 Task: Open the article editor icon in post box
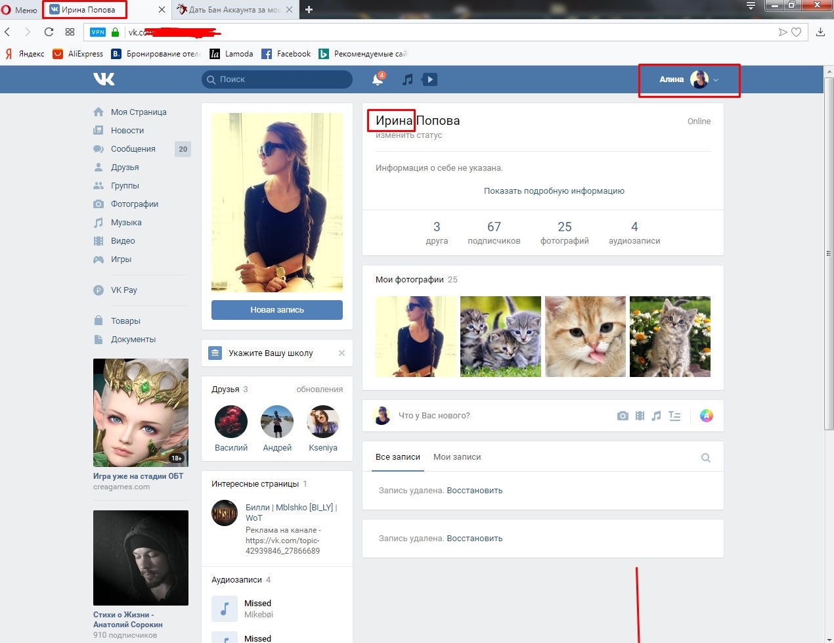tap(674, 416)
